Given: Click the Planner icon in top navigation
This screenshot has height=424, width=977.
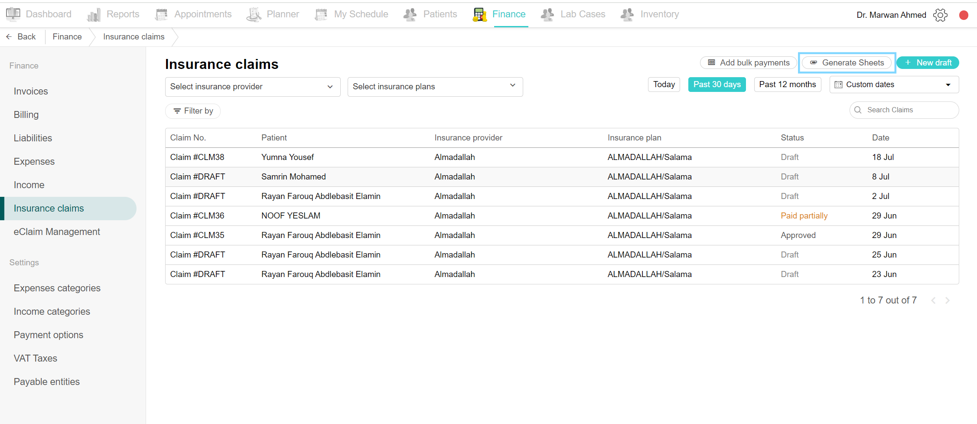Looking at the screenshot, I should [x=254, y=14].
